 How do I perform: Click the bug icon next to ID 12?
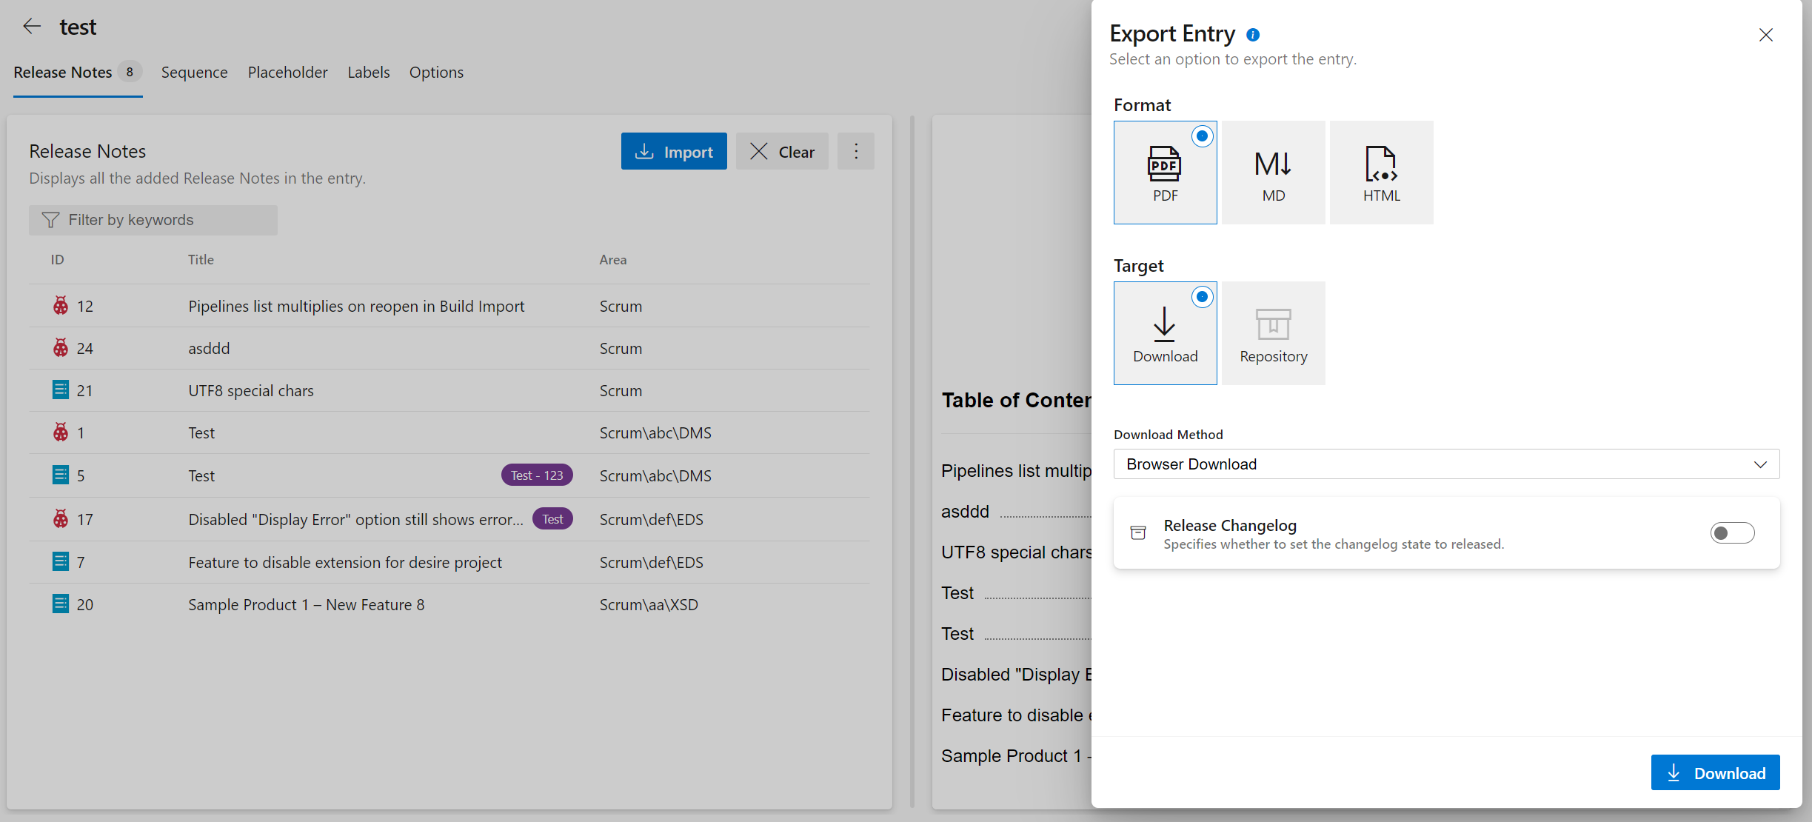coord(61,305)
